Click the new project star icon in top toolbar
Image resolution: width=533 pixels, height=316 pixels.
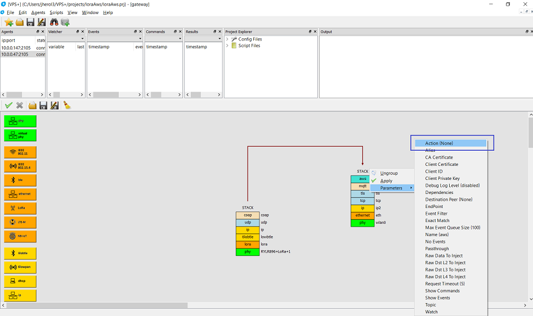pos(8,22)
